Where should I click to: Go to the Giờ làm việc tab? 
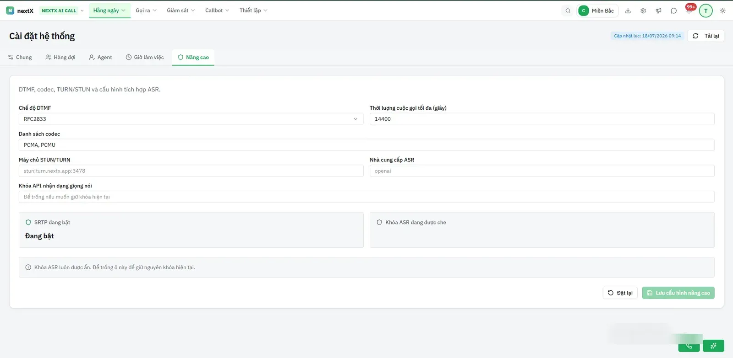145,57
